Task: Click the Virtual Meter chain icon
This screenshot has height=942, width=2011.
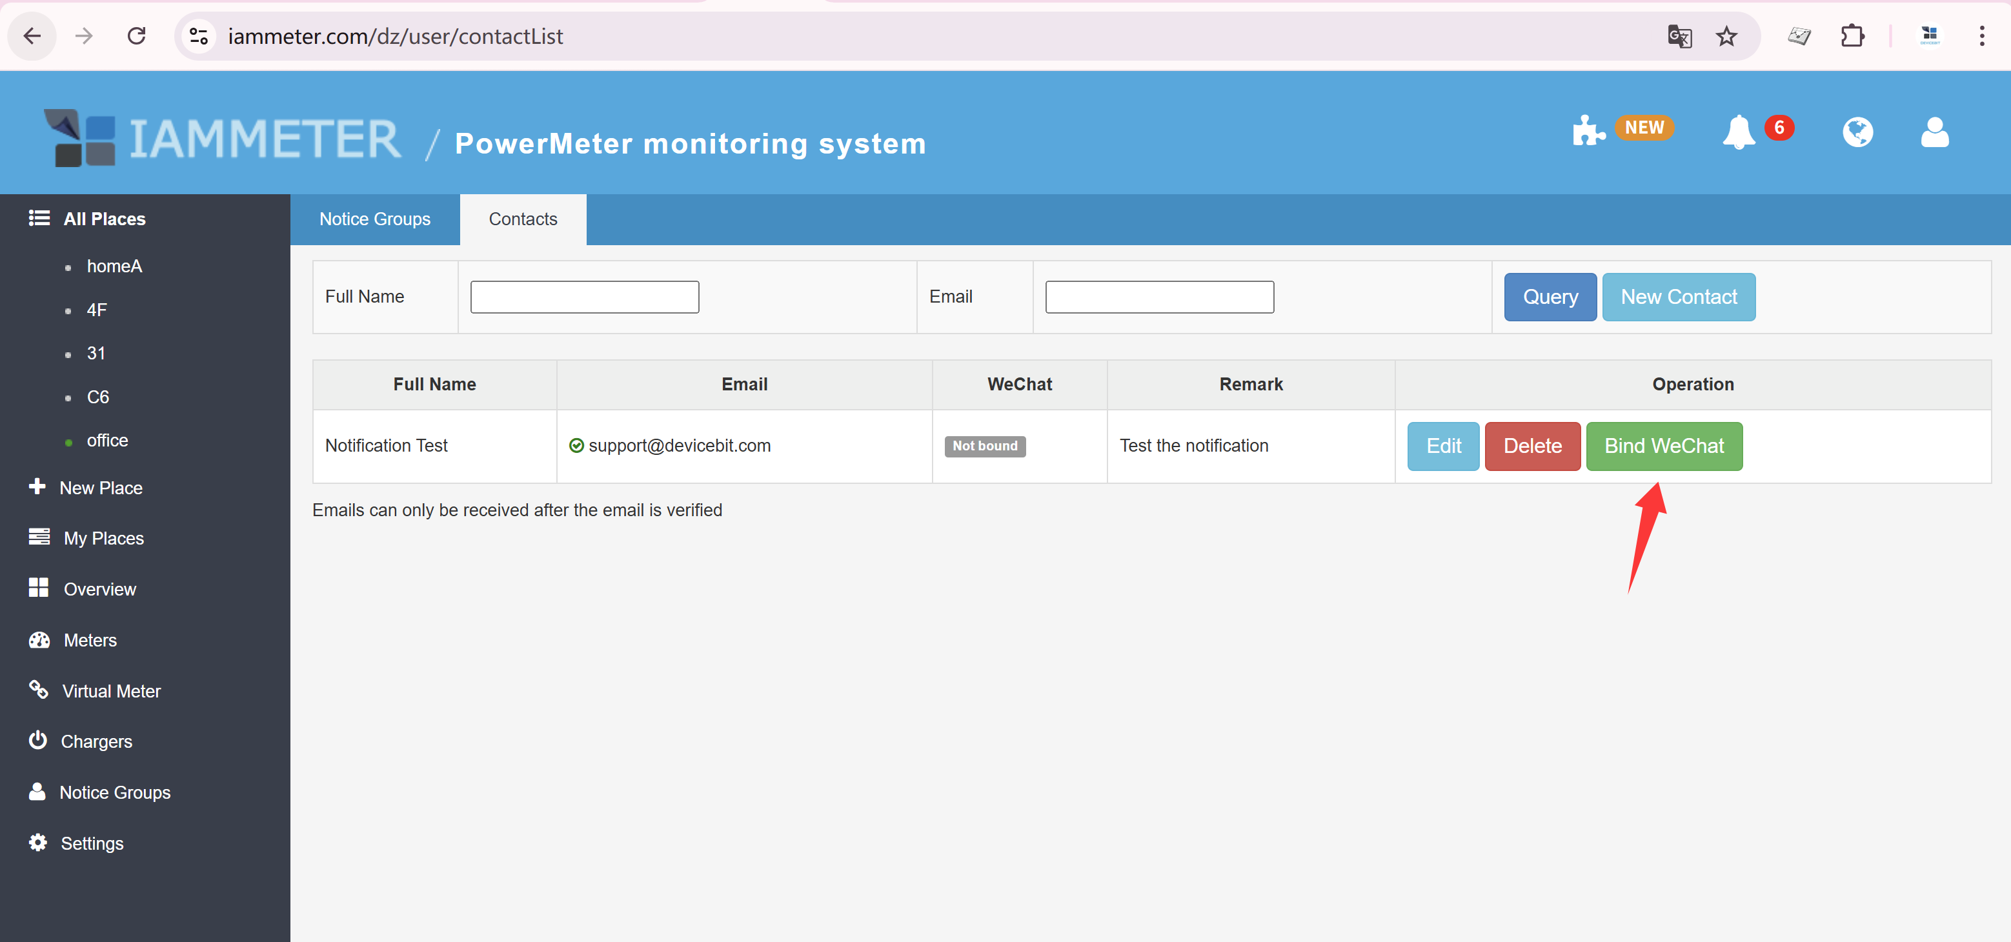Action: 40,690
